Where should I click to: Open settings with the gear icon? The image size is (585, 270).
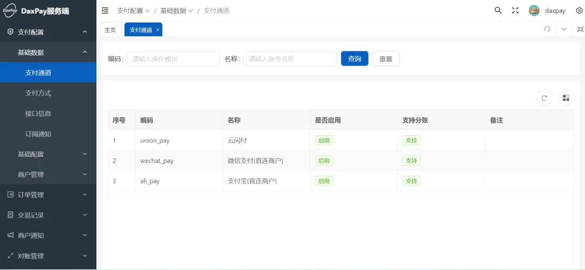coord(579,10)
